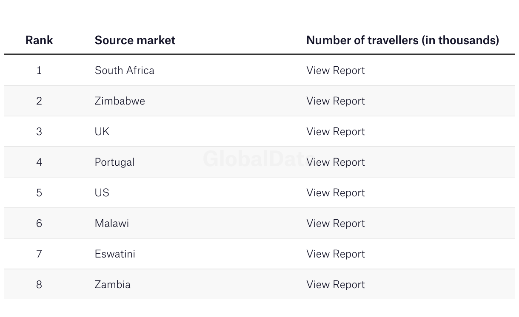Click the Eswatini source market cell
The image size is (519, 317).
tap(115, 254)
